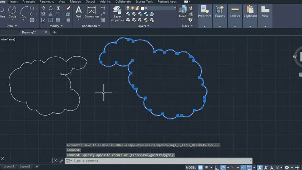302x170 pixels.
Task: Activate the Copy tool in Modify panel
Action: coord(43,14)
